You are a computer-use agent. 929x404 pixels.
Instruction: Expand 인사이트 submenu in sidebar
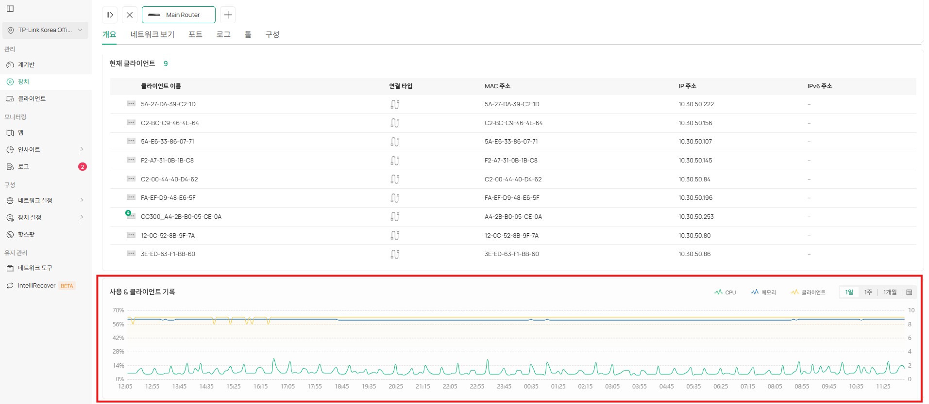[81, 149]
